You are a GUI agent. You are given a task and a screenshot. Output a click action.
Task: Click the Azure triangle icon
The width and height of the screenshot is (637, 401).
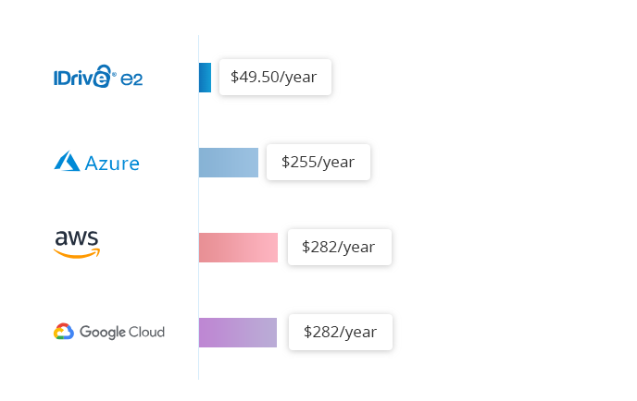coord(67,161)
